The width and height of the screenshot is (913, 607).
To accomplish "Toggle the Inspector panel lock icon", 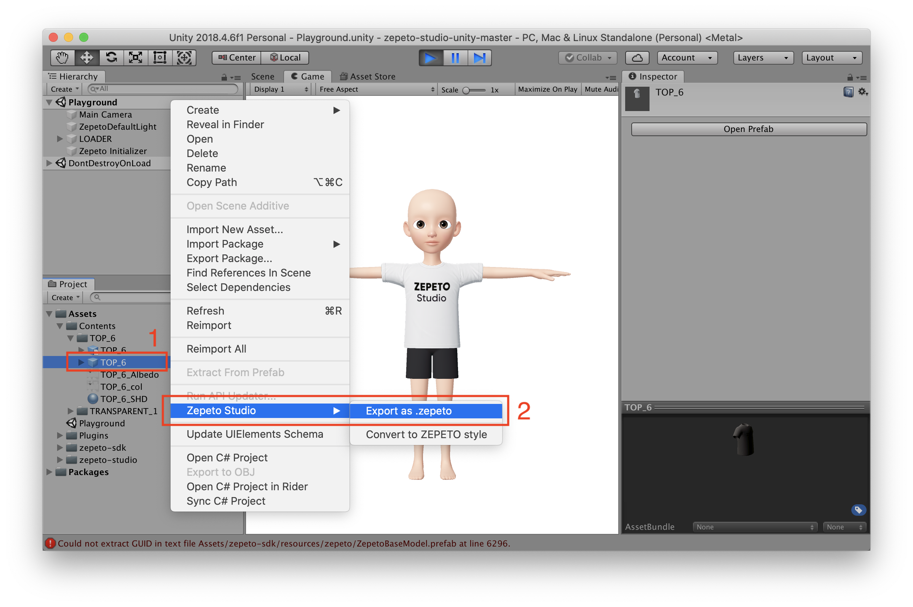I will tap(850, 78).
